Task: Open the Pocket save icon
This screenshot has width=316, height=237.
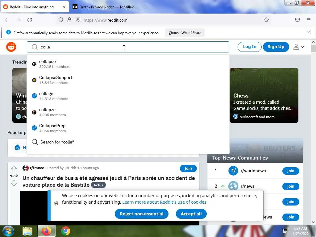Action: pyautogui.click(x=297, y=20)
